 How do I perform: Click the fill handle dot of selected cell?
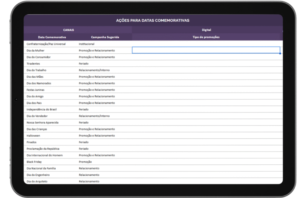click(x=280, y=53)
